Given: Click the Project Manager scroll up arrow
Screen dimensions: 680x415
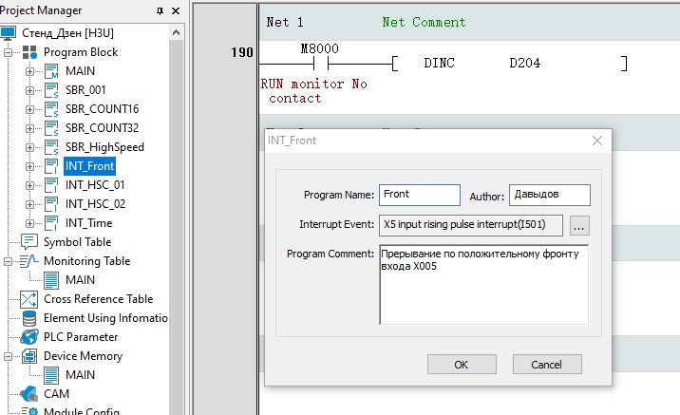Looking at the screenshot, I should [x=176, y=32].
